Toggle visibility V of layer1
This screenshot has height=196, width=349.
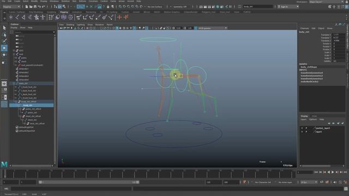coord(302,132)
